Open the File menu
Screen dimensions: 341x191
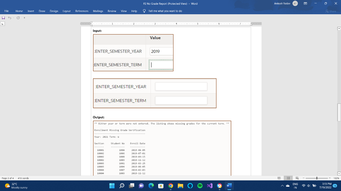point(6,11)
